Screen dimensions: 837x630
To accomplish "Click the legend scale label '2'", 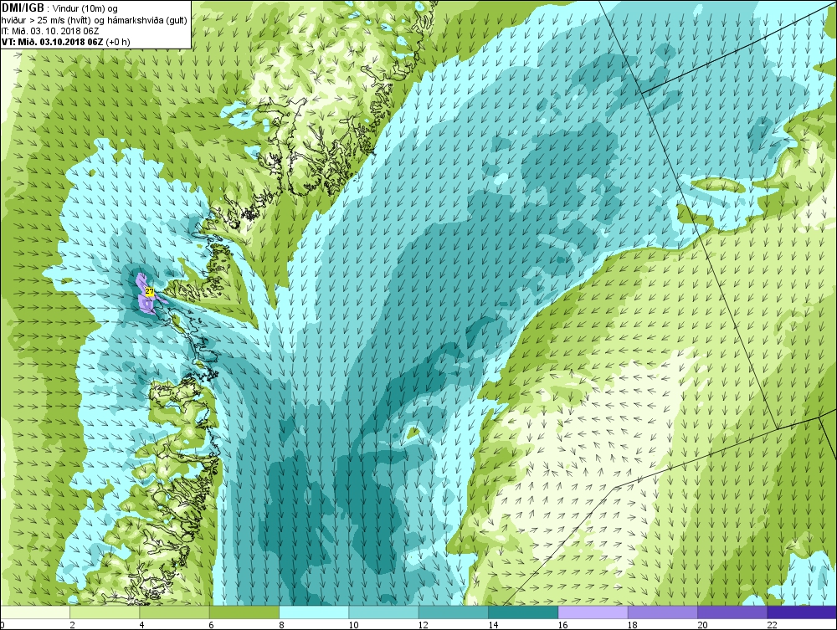I will coord(72,625).
